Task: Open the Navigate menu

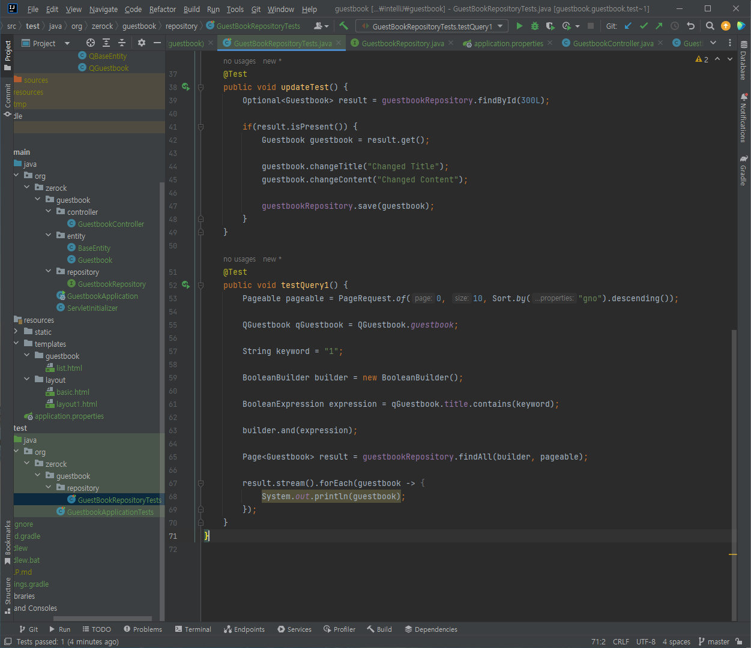Action: 103,9
